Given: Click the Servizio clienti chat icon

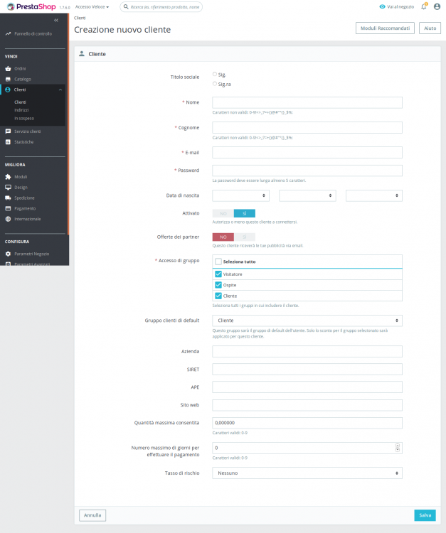Looking at the screenshot, I should pyautogui.click(x=8, y=131).
